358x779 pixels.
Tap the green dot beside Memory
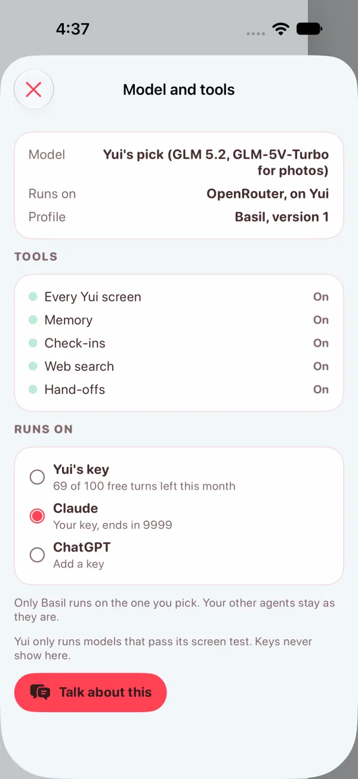(x=33, y=320)
